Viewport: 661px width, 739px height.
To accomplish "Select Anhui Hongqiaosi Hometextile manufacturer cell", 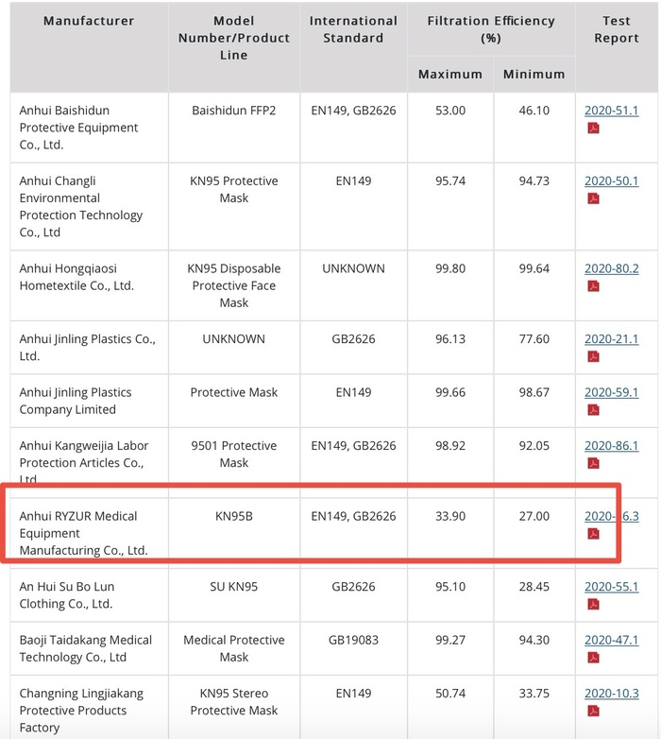I will [89, 285].
